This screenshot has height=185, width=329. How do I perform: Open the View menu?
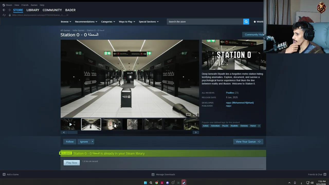click(x=17, y=5)
